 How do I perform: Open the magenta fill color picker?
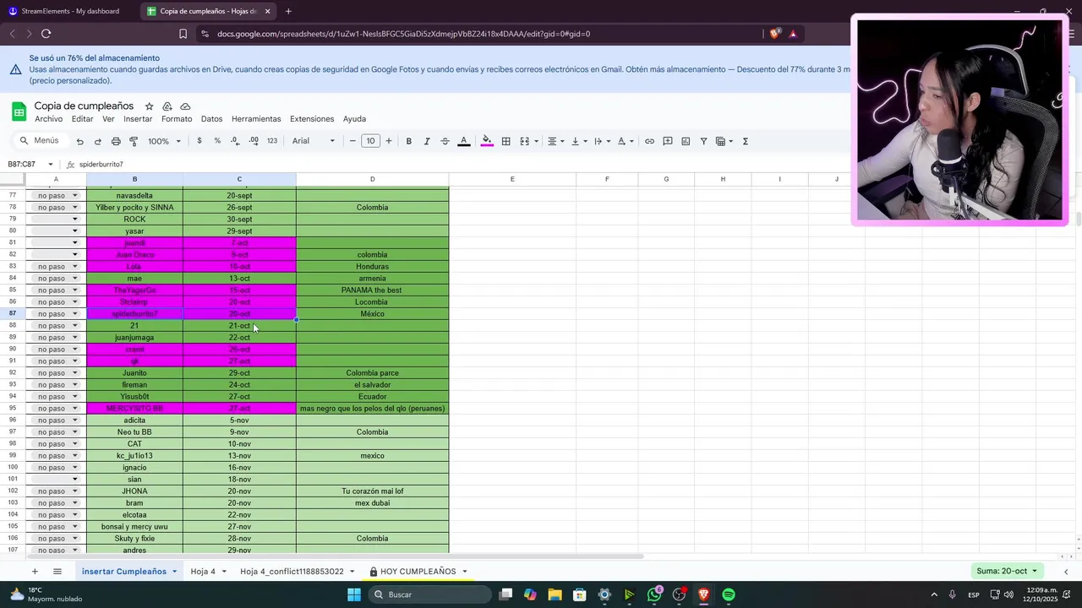tap(487, 141)
